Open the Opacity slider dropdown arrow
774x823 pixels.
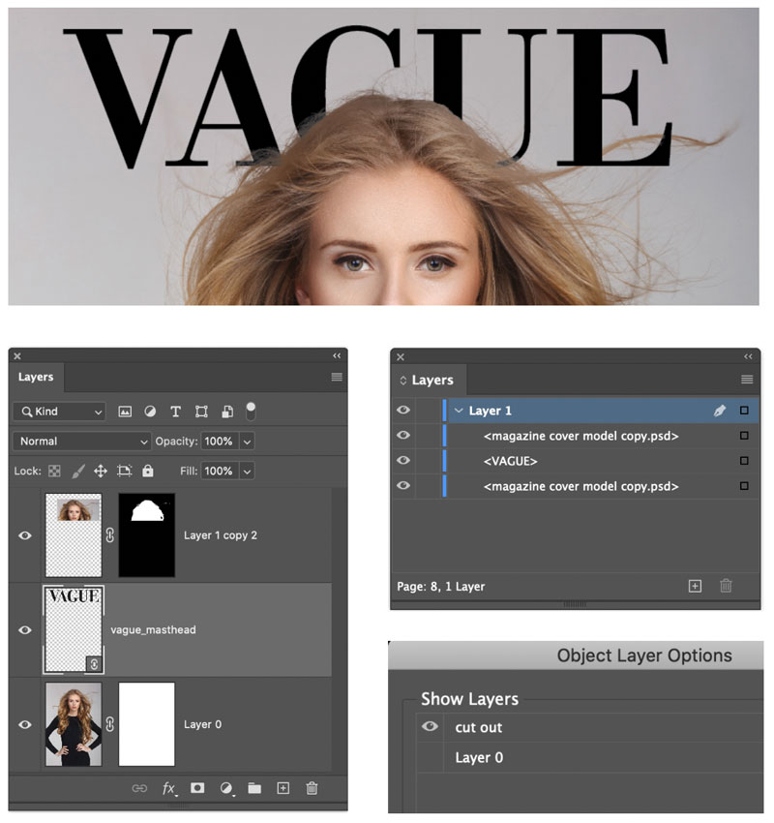[x=247, y=442]
